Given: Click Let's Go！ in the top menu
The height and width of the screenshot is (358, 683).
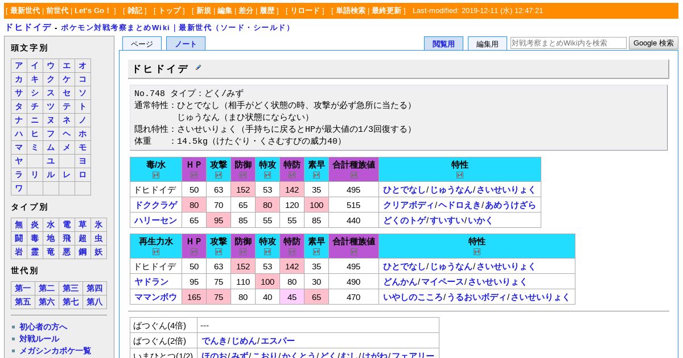Looking at the screenshot, I should [x=93, y=10].
